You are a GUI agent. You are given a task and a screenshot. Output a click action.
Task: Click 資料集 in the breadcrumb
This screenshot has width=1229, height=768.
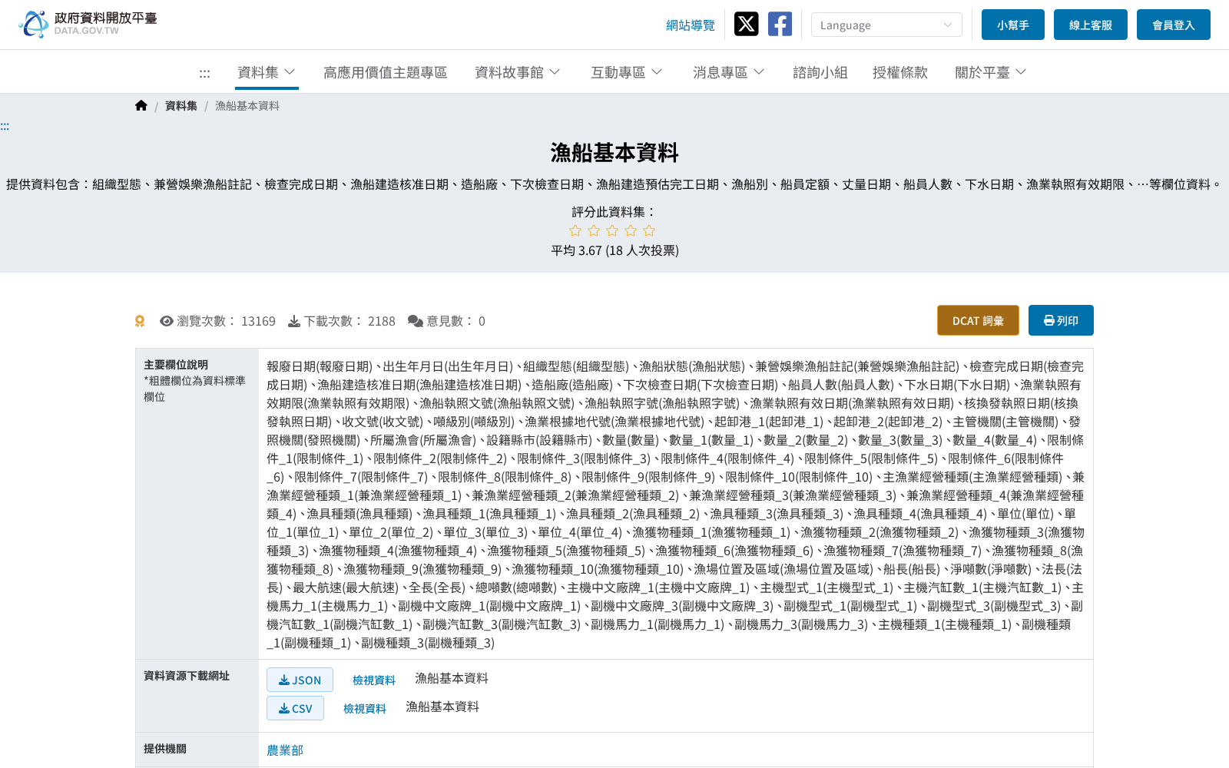[x=181, y=106]
